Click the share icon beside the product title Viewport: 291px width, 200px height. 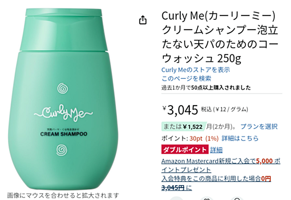tap(143, 20)
